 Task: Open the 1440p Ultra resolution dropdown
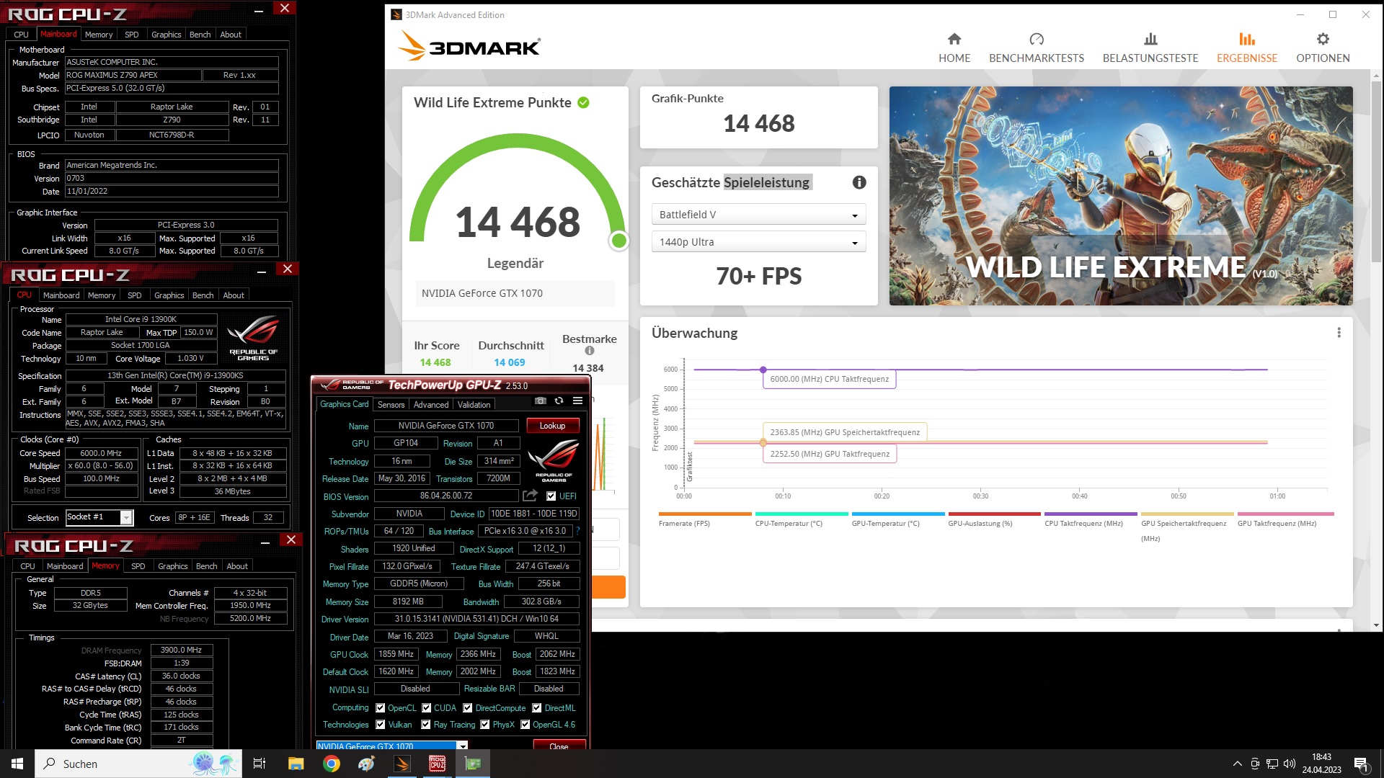tap(758, 242)
